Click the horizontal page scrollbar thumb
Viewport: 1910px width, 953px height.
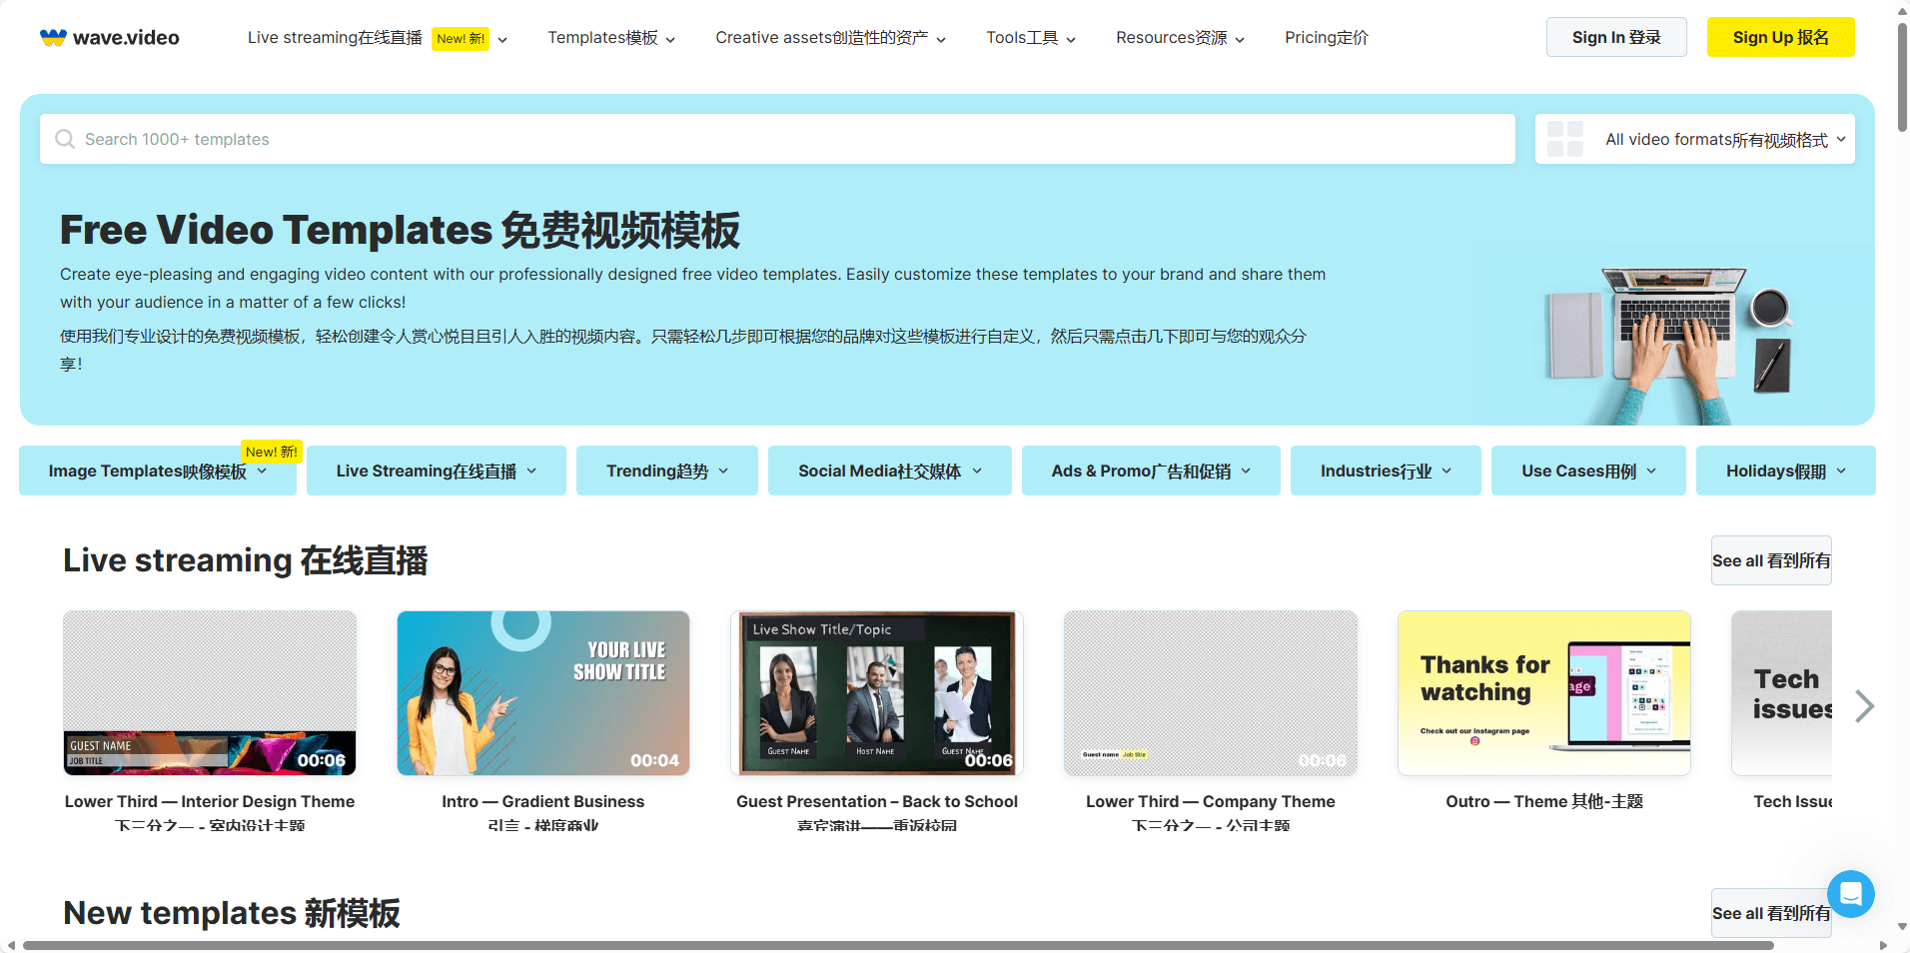tap(899, 945)
